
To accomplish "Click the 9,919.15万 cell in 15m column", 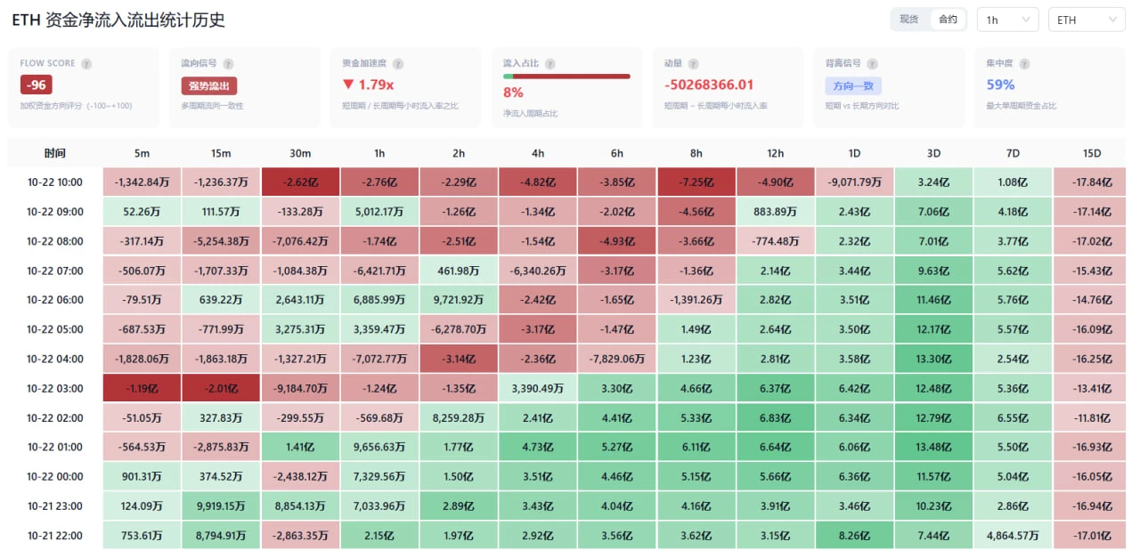I will point(221,506).
